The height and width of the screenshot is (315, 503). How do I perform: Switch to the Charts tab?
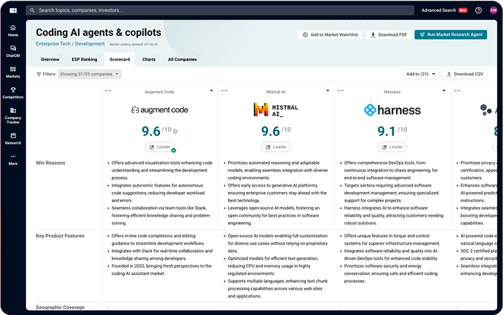[x=149, y=60]
